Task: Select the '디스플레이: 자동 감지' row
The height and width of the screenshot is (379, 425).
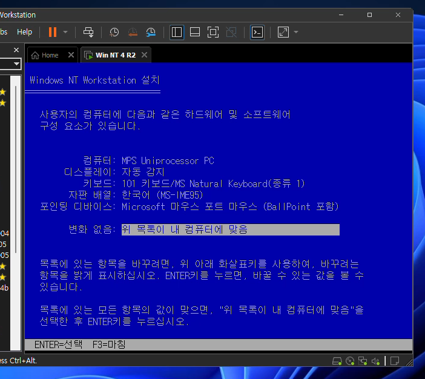Action: tap(114, 172)
